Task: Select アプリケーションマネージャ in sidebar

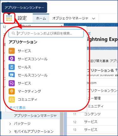Action: [x=35, y=115]
